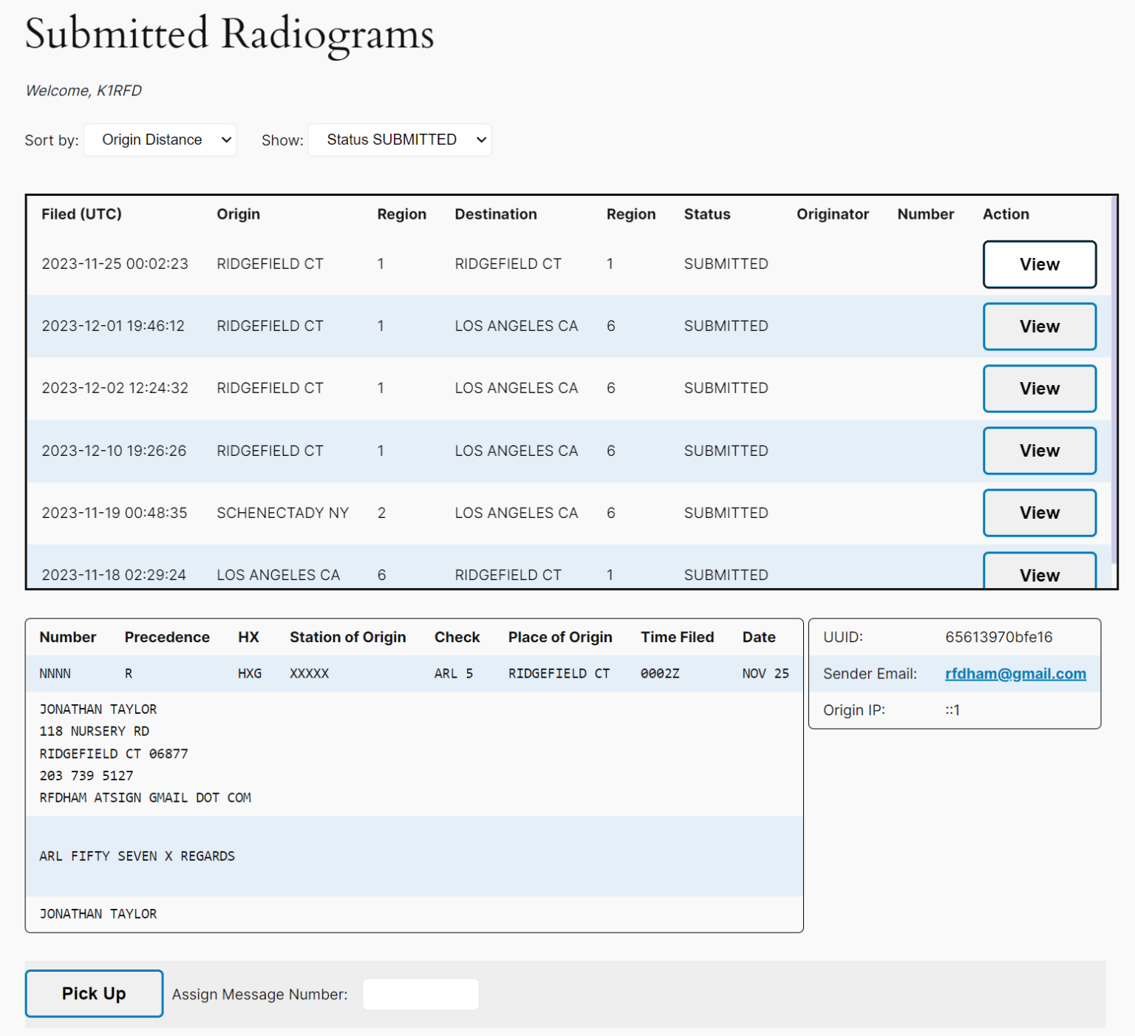Screen dimensions: 1135x1036
Task: Click the Origin column header
Action: (238, 214)
